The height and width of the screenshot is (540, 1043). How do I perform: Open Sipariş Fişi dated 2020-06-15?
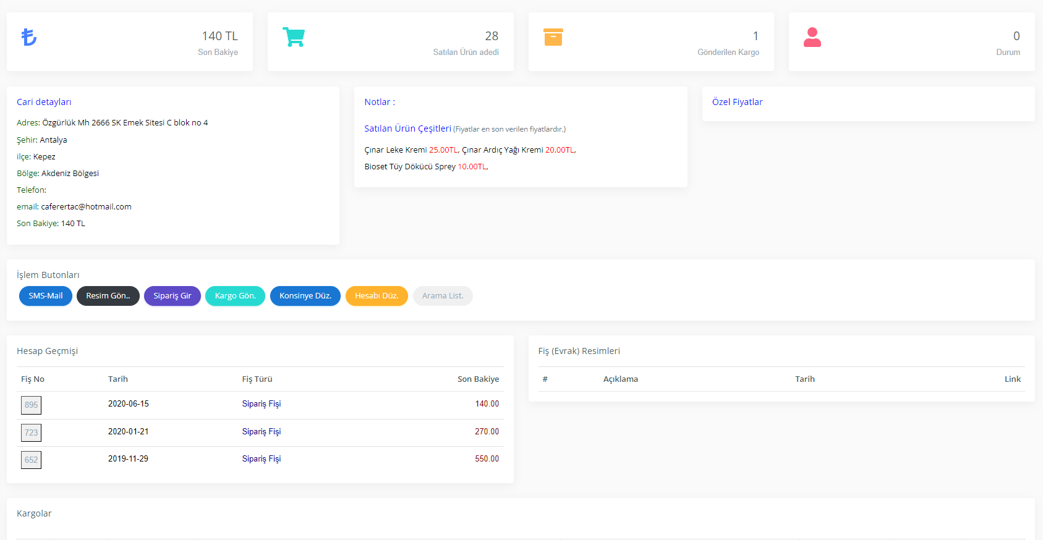pyautogui.click(x=261, y=404)
